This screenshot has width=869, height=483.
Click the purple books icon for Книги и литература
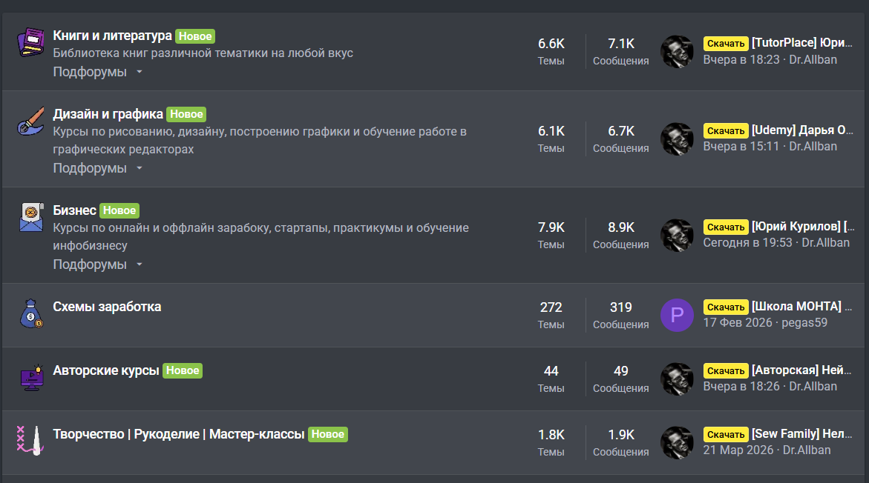pyautogui.click(x=31, y=42)
